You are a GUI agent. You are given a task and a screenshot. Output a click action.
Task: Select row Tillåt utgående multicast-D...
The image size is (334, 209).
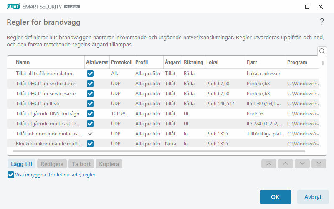click(x=163, y=124)
